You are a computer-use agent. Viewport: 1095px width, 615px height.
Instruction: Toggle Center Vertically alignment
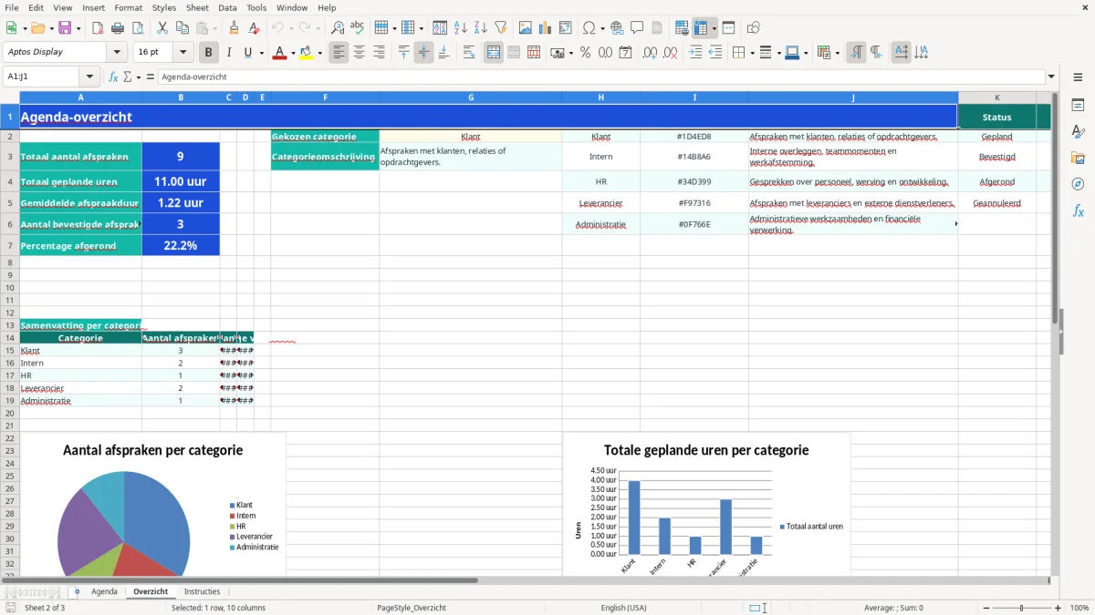423,53
